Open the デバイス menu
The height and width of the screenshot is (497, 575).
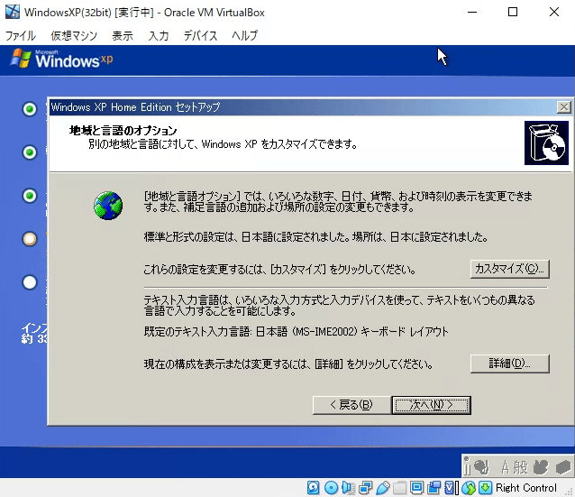(200, 35)
